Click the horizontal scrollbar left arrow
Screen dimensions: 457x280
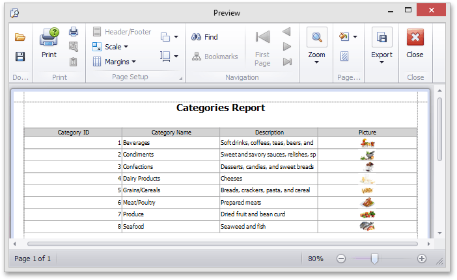pos(14,244)
